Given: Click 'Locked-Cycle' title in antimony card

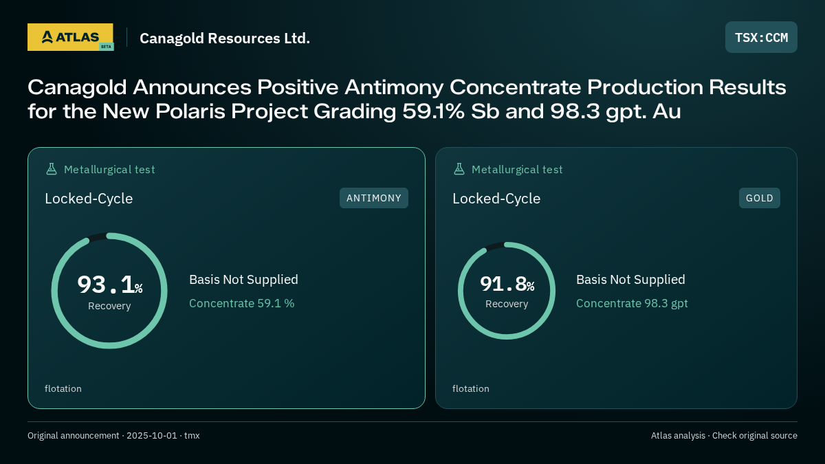Looking at the screenshot, I should point(89,199).
